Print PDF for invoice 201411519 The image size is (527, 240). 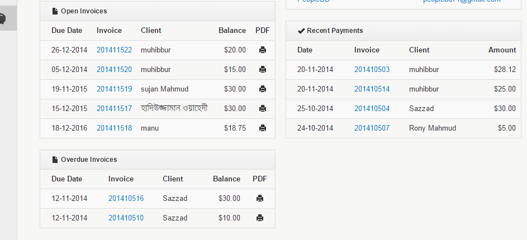pyautogui.click(x=263, y=89)
